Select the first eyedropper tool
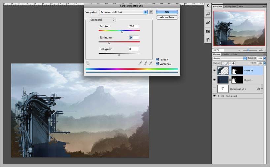Screen dimensions: 270x167 (140, 63)
